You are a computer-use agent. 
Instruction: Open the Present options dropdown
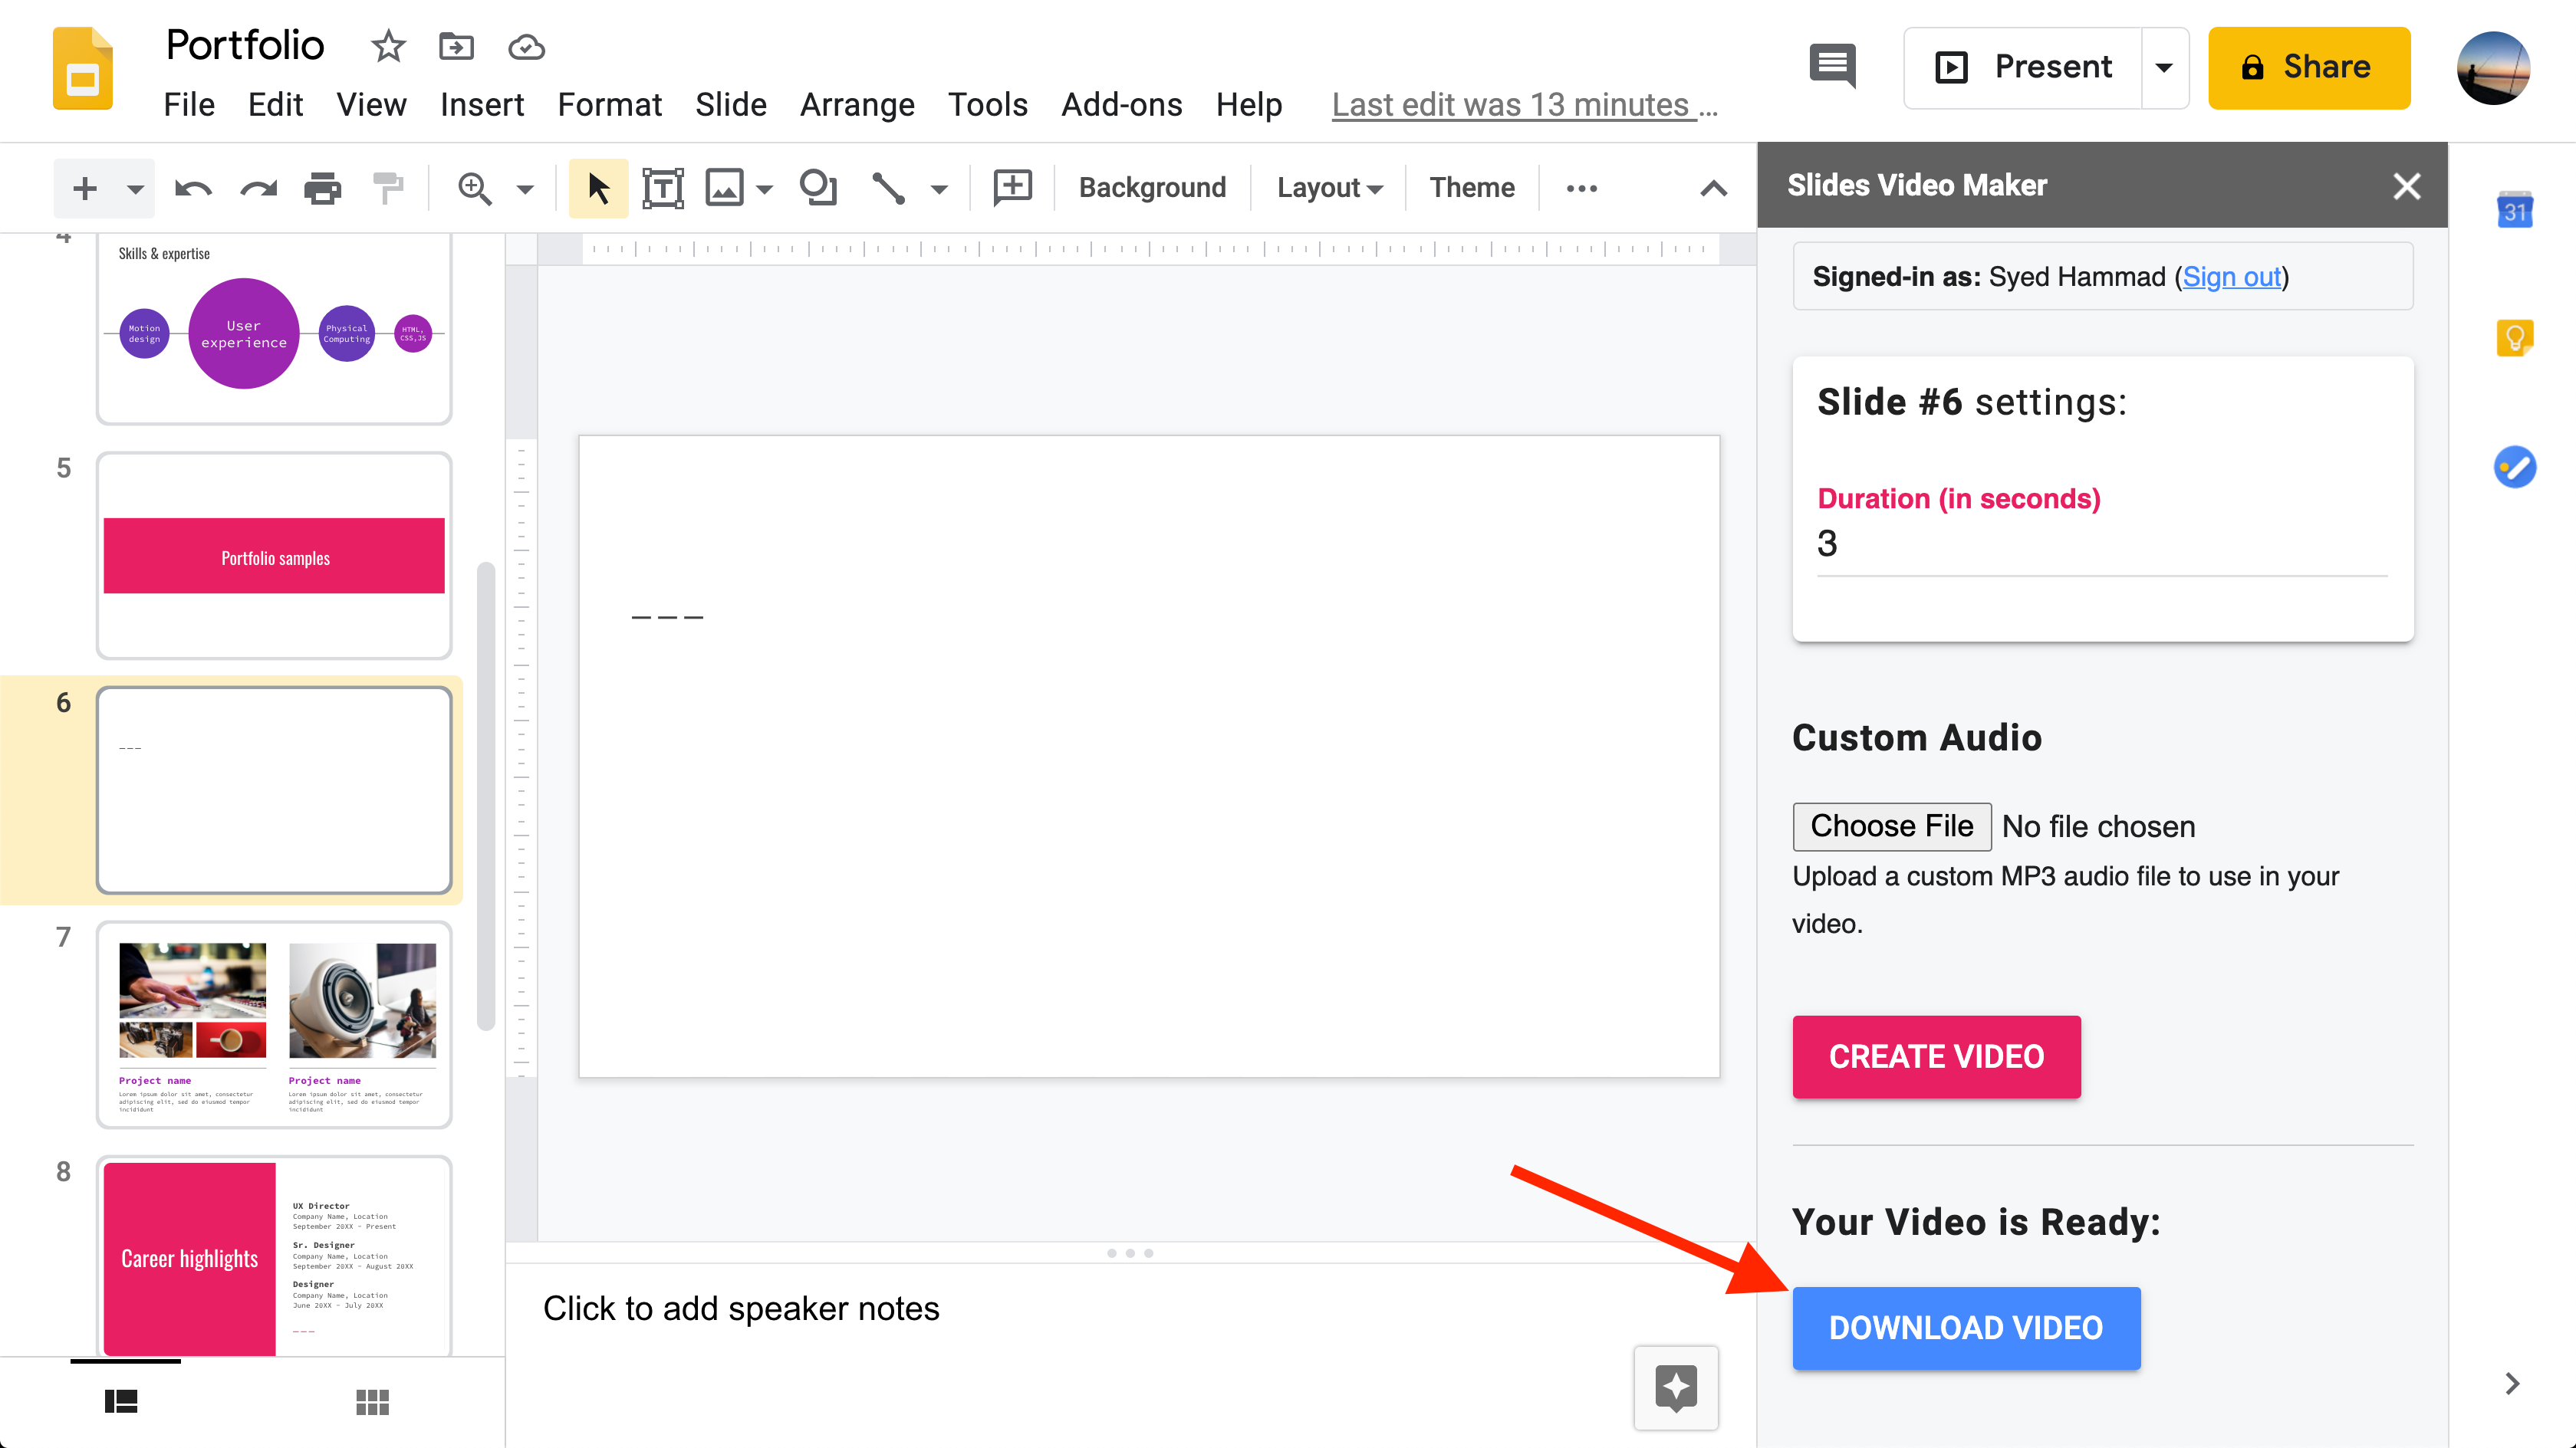(2165, 67)
